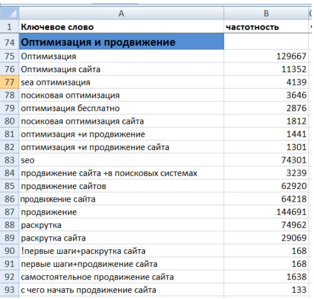Select highlighted row header 77
This screenshot has width=314, height=299.
coord(9,82)
